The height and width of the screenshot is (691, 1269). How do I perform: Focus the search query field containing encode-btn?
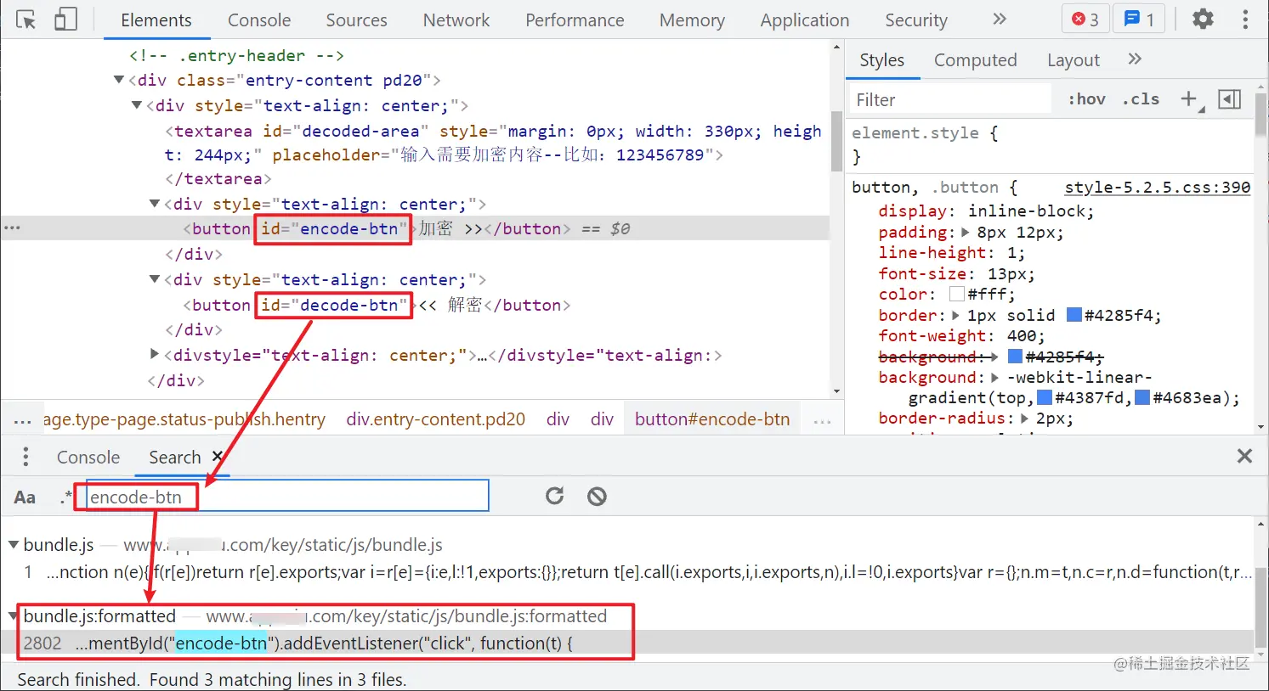tap(287, 497)
